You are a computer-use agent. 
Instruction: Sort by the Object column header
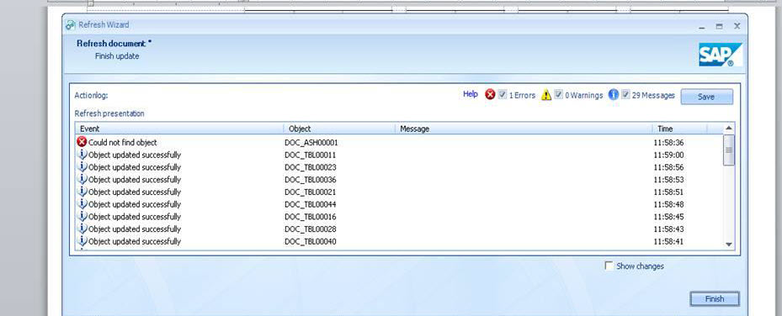point(339,129)
